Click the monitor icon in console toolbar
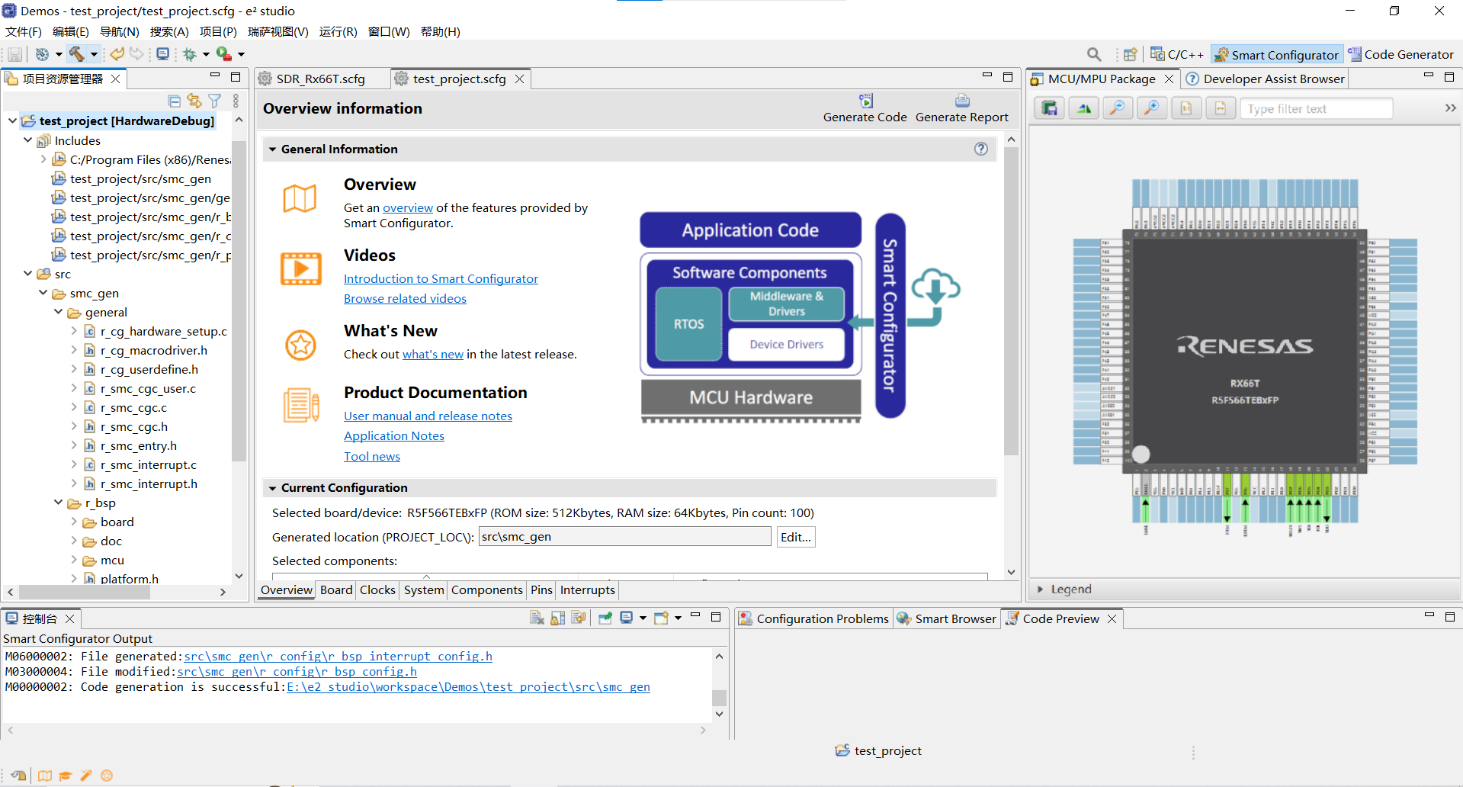Screen dimensions: 1463x787 [626, 618]
